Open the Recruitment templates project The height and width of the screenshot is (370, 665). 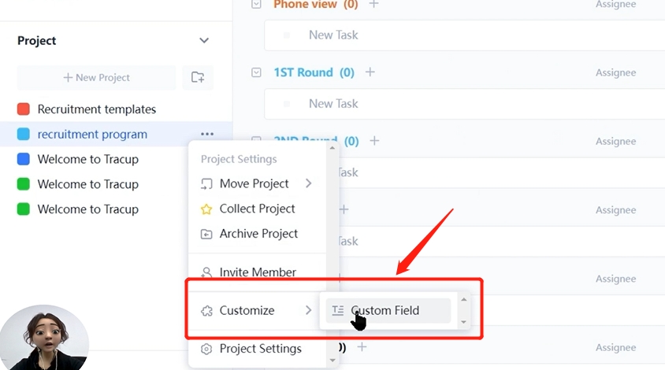pyautogui.click(x=97, y=109)
